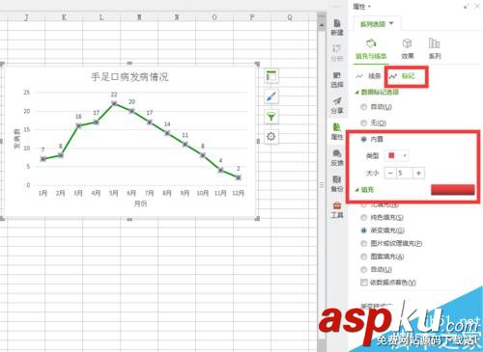Open the 备份 backup icon
This screenshot has width=483, height=352.
[337, 183]
